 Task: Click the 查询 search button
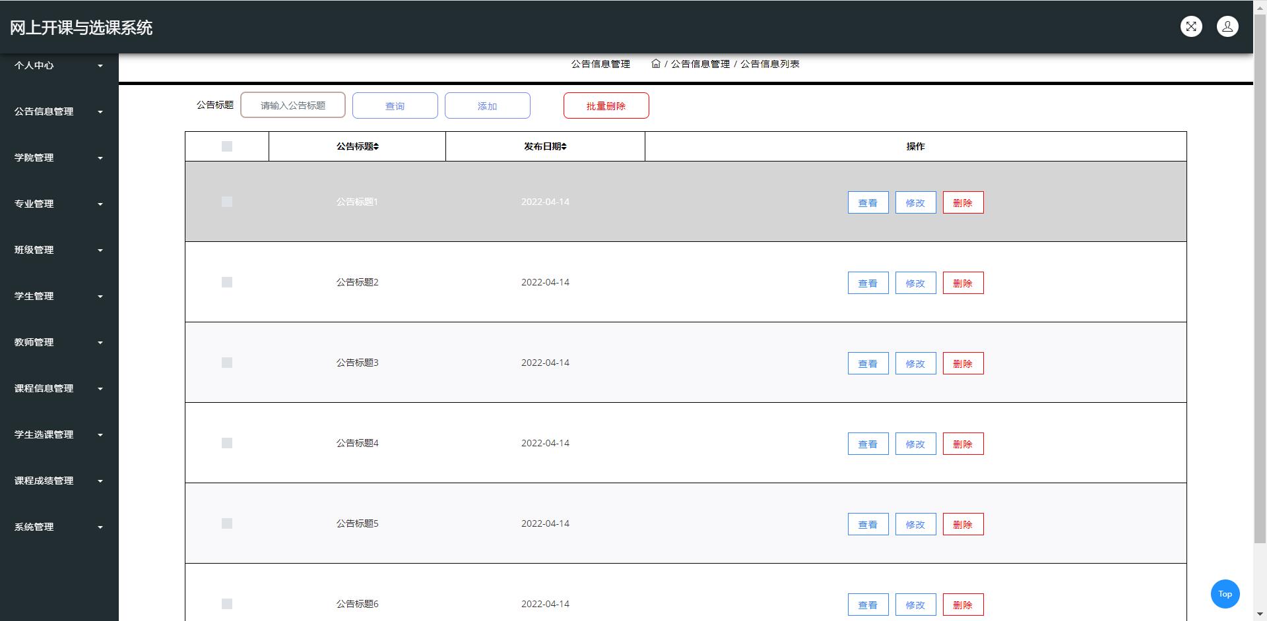click(x=395, y=105)
